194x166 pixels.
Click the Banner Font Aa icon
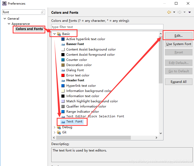(x=63, y=45)
